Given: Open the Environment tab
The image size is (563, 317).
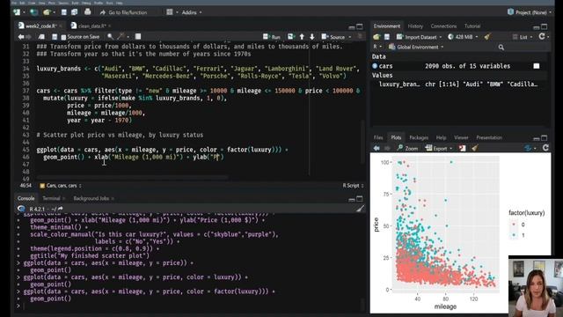Looking at the screenshot, I should click(386, 26).
